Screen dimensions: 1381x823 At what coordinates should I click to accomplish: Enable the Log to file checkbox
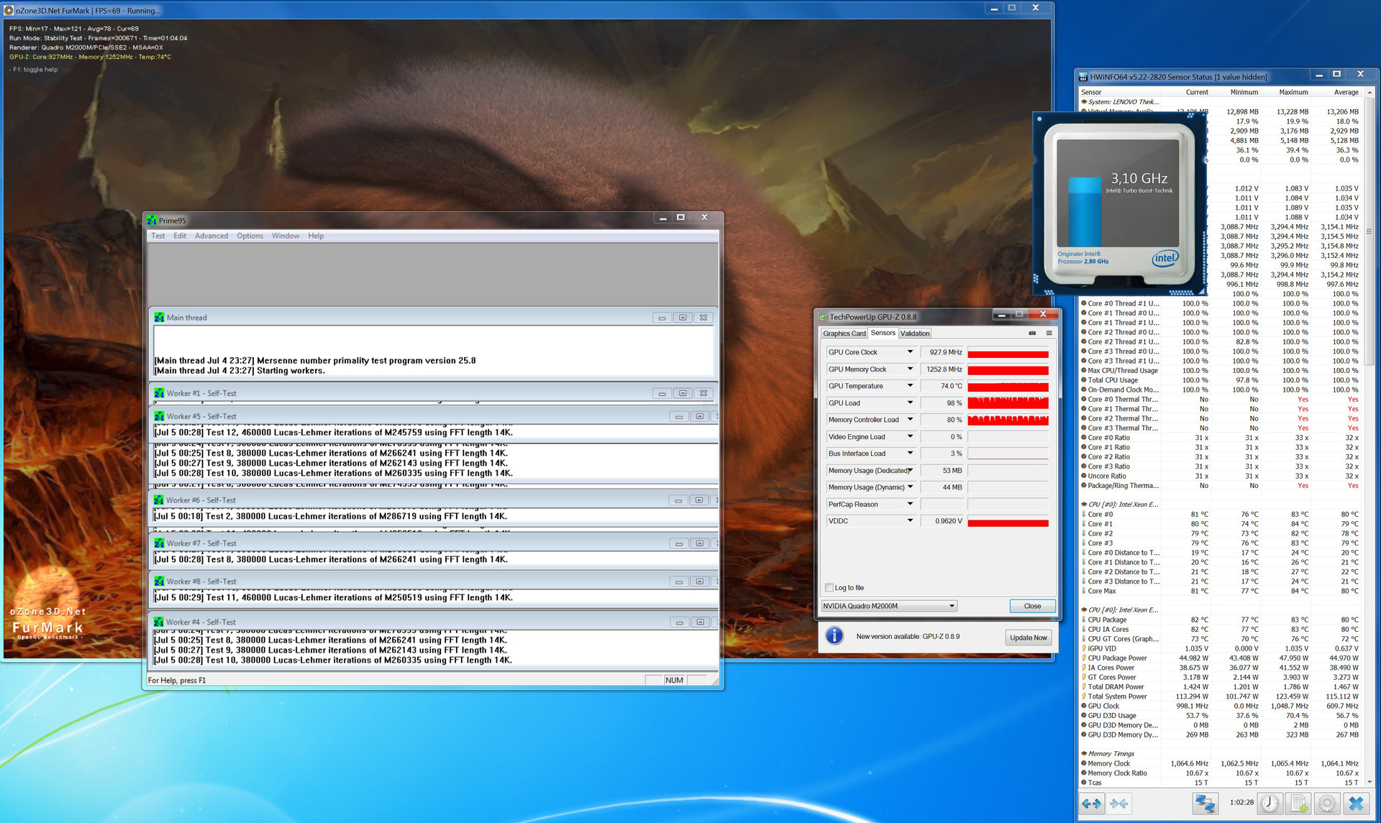pos(829,588)
